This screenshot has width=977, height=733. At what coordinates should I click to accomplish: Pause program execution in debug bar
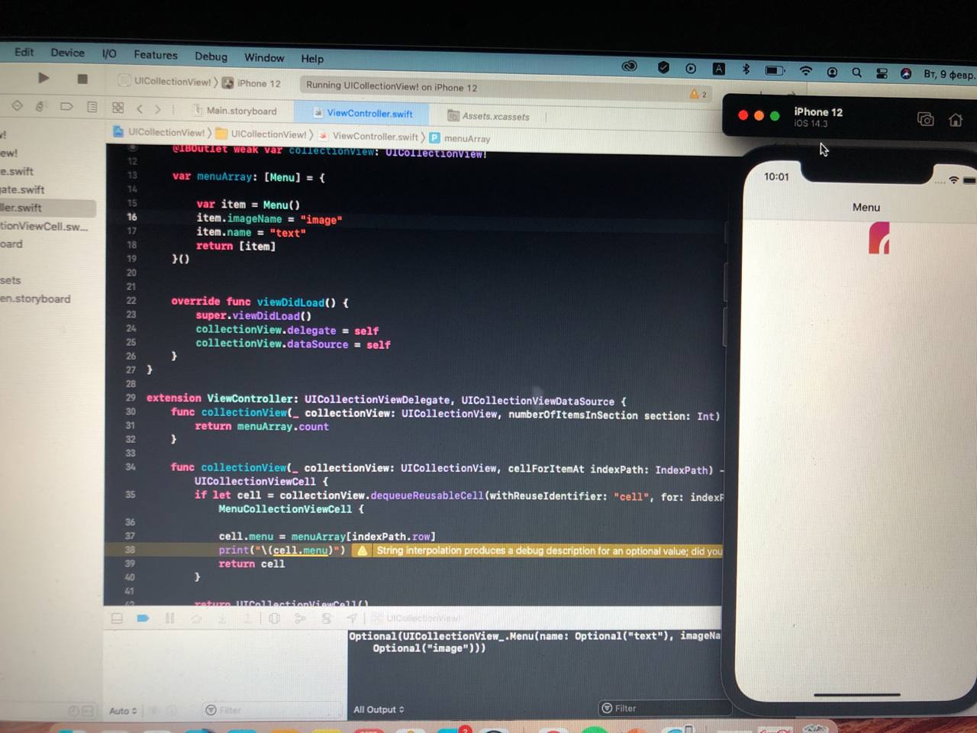pos(169,618)
